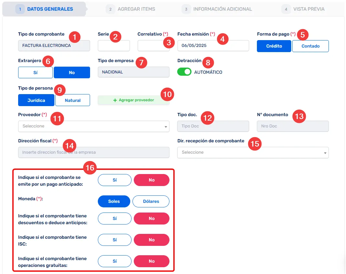Open the Vista Previa tab

(x=308, y=9)
